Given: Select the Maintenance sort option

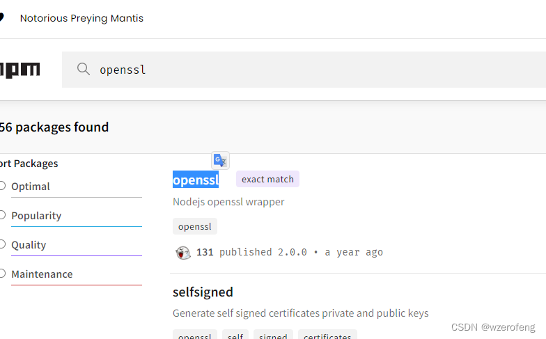Looking at the screenshot, I should [x=3, y=274].
